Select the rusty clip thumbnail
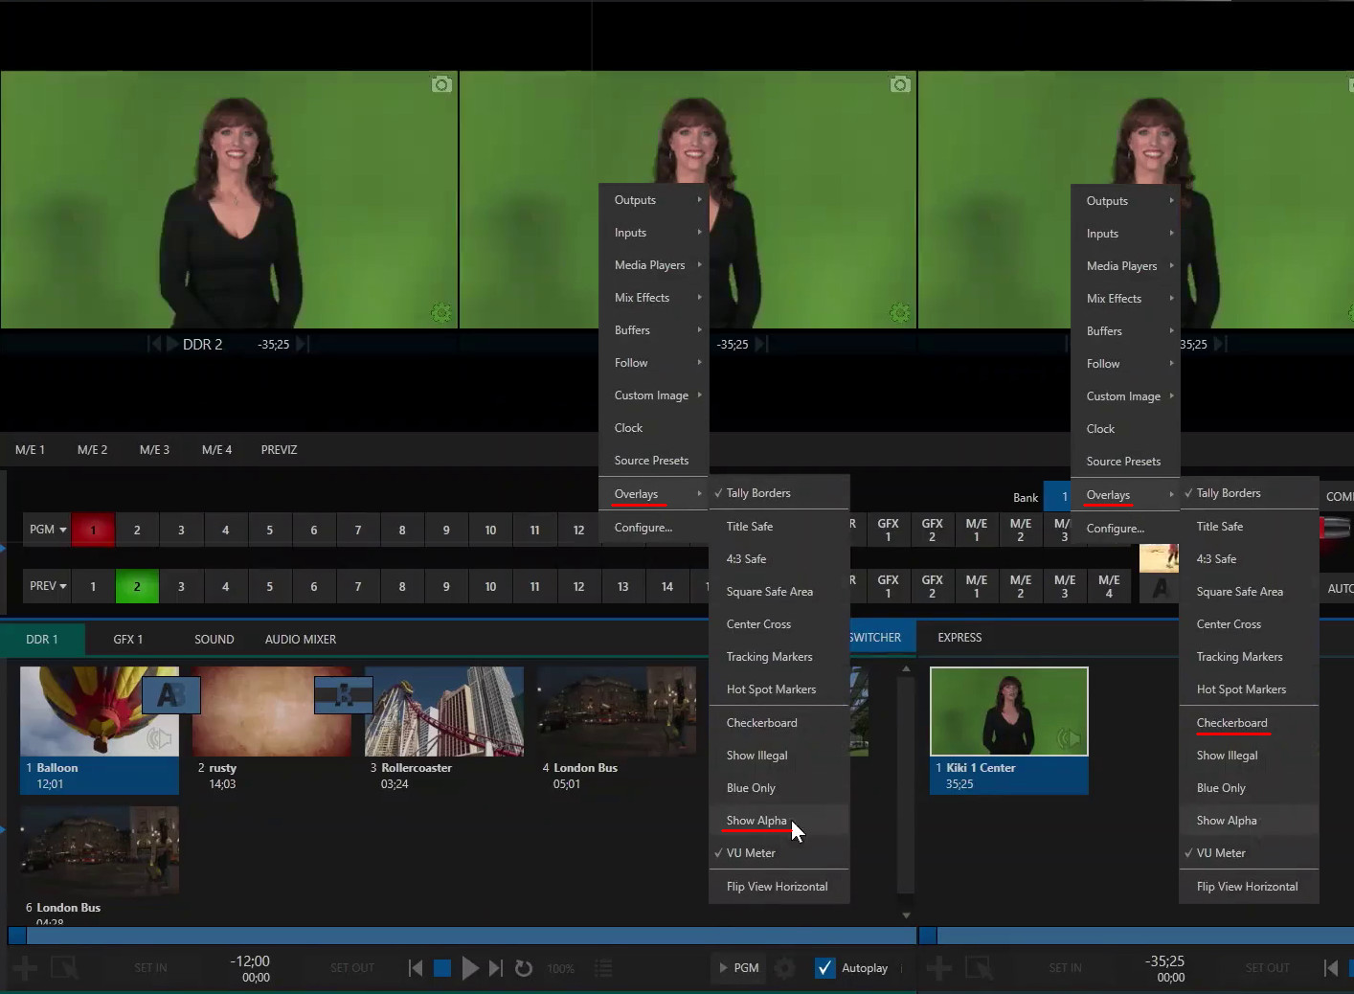The width and height of the screenshot is (1354, 994). click(x=272, y=712)
